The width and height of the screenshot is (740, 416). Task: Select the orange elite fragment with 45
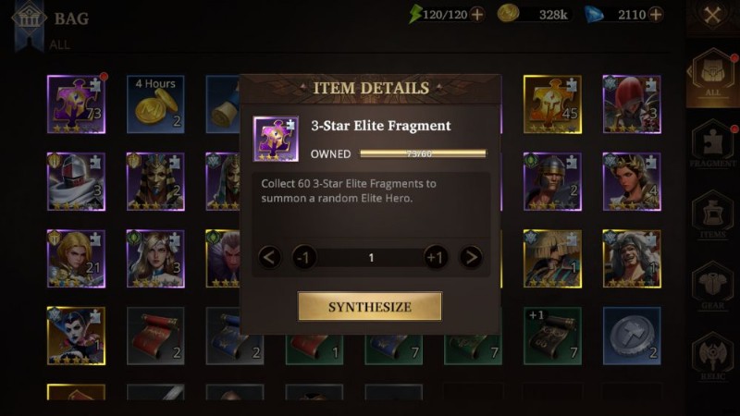click(x=552, y=104)
